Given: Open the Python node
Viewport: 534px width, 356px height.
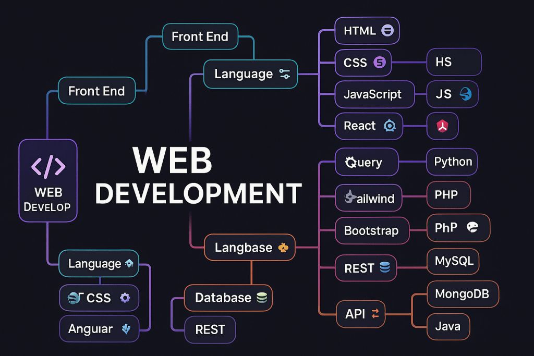Looking at the screenshot, I should [452, 162].
